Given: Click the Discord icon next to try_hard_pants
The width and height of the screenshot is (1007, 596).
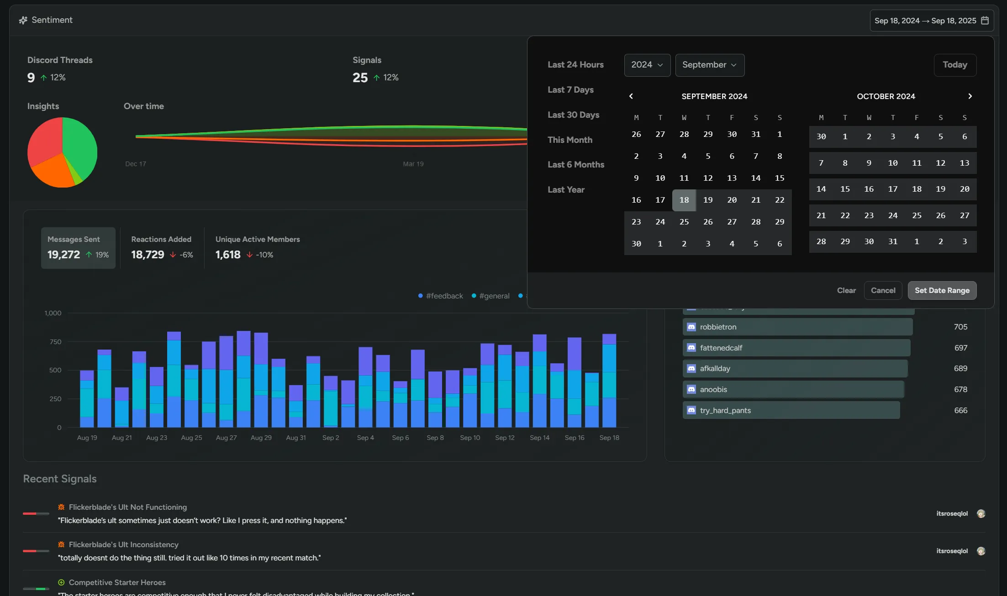Looking at the screenshot, I should pyautogui.click(x=691, y=410).
